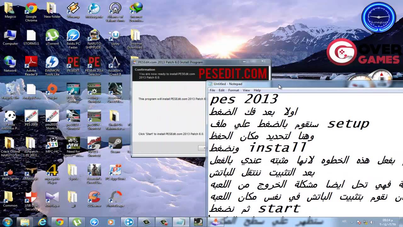Open the PC App Store shortcut
Image resolution: width=403 pixels, height=227 pixels.
click(115, 172)
